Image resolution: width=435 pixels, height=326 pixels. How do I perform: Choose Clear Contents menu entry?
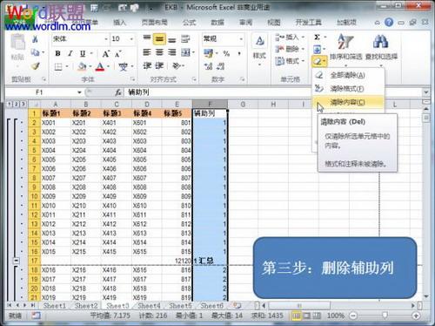348,102
